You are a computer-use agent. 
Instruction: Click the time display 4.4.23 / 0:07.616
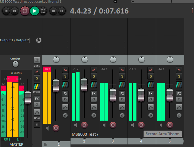99,11
